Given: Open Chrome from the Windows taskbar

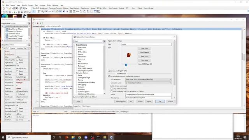Looking at the screenshot, I should point(79,137).
